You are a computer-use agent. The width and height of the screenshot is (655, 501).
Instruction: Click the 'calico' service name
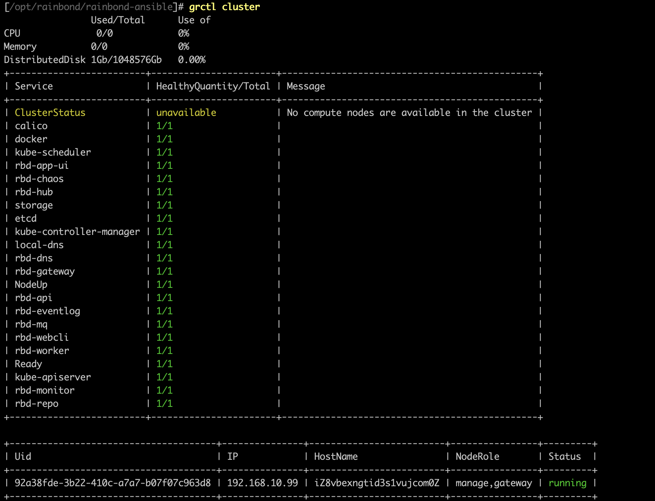click(x=31, y=126)
